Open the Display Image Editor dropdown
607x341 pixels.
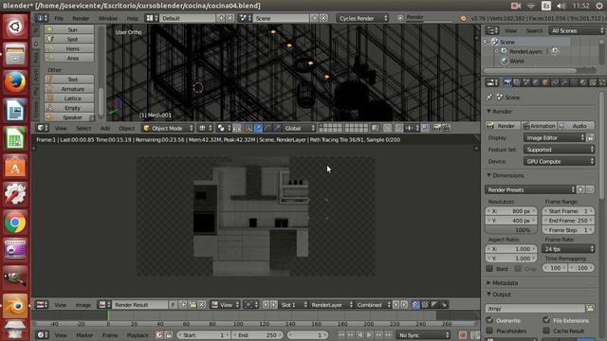(x=554, y=137)
